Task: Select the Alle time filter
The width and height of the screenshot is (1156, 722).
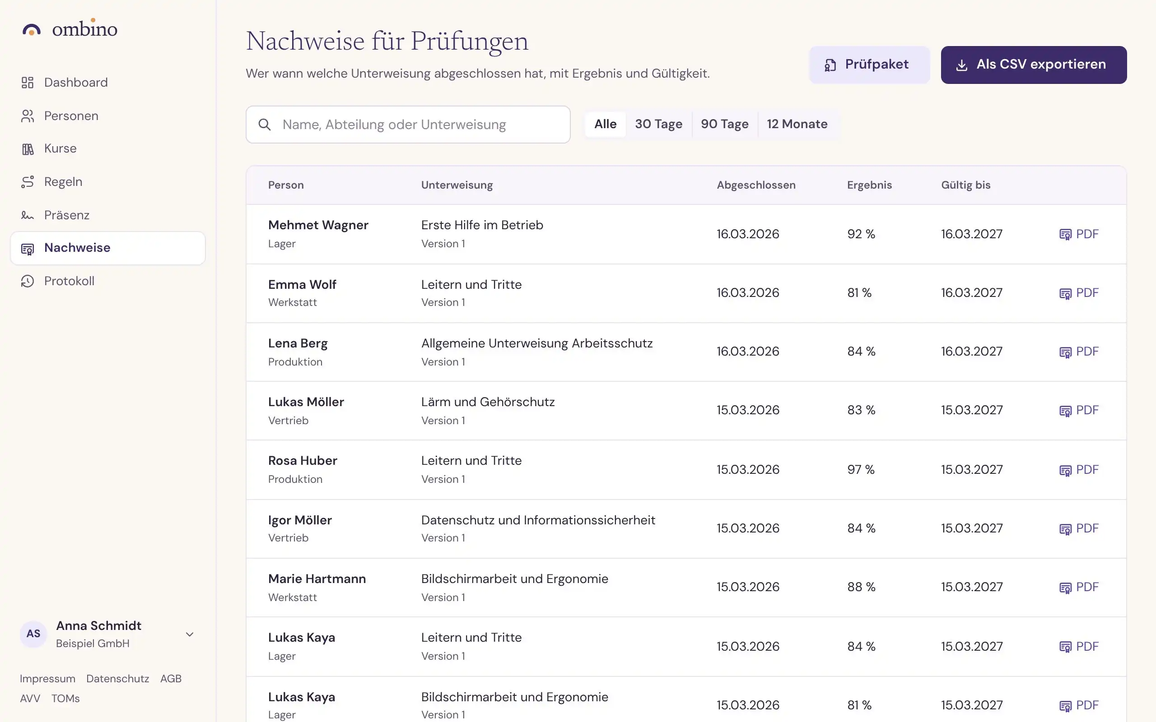Action: point(605,124)
